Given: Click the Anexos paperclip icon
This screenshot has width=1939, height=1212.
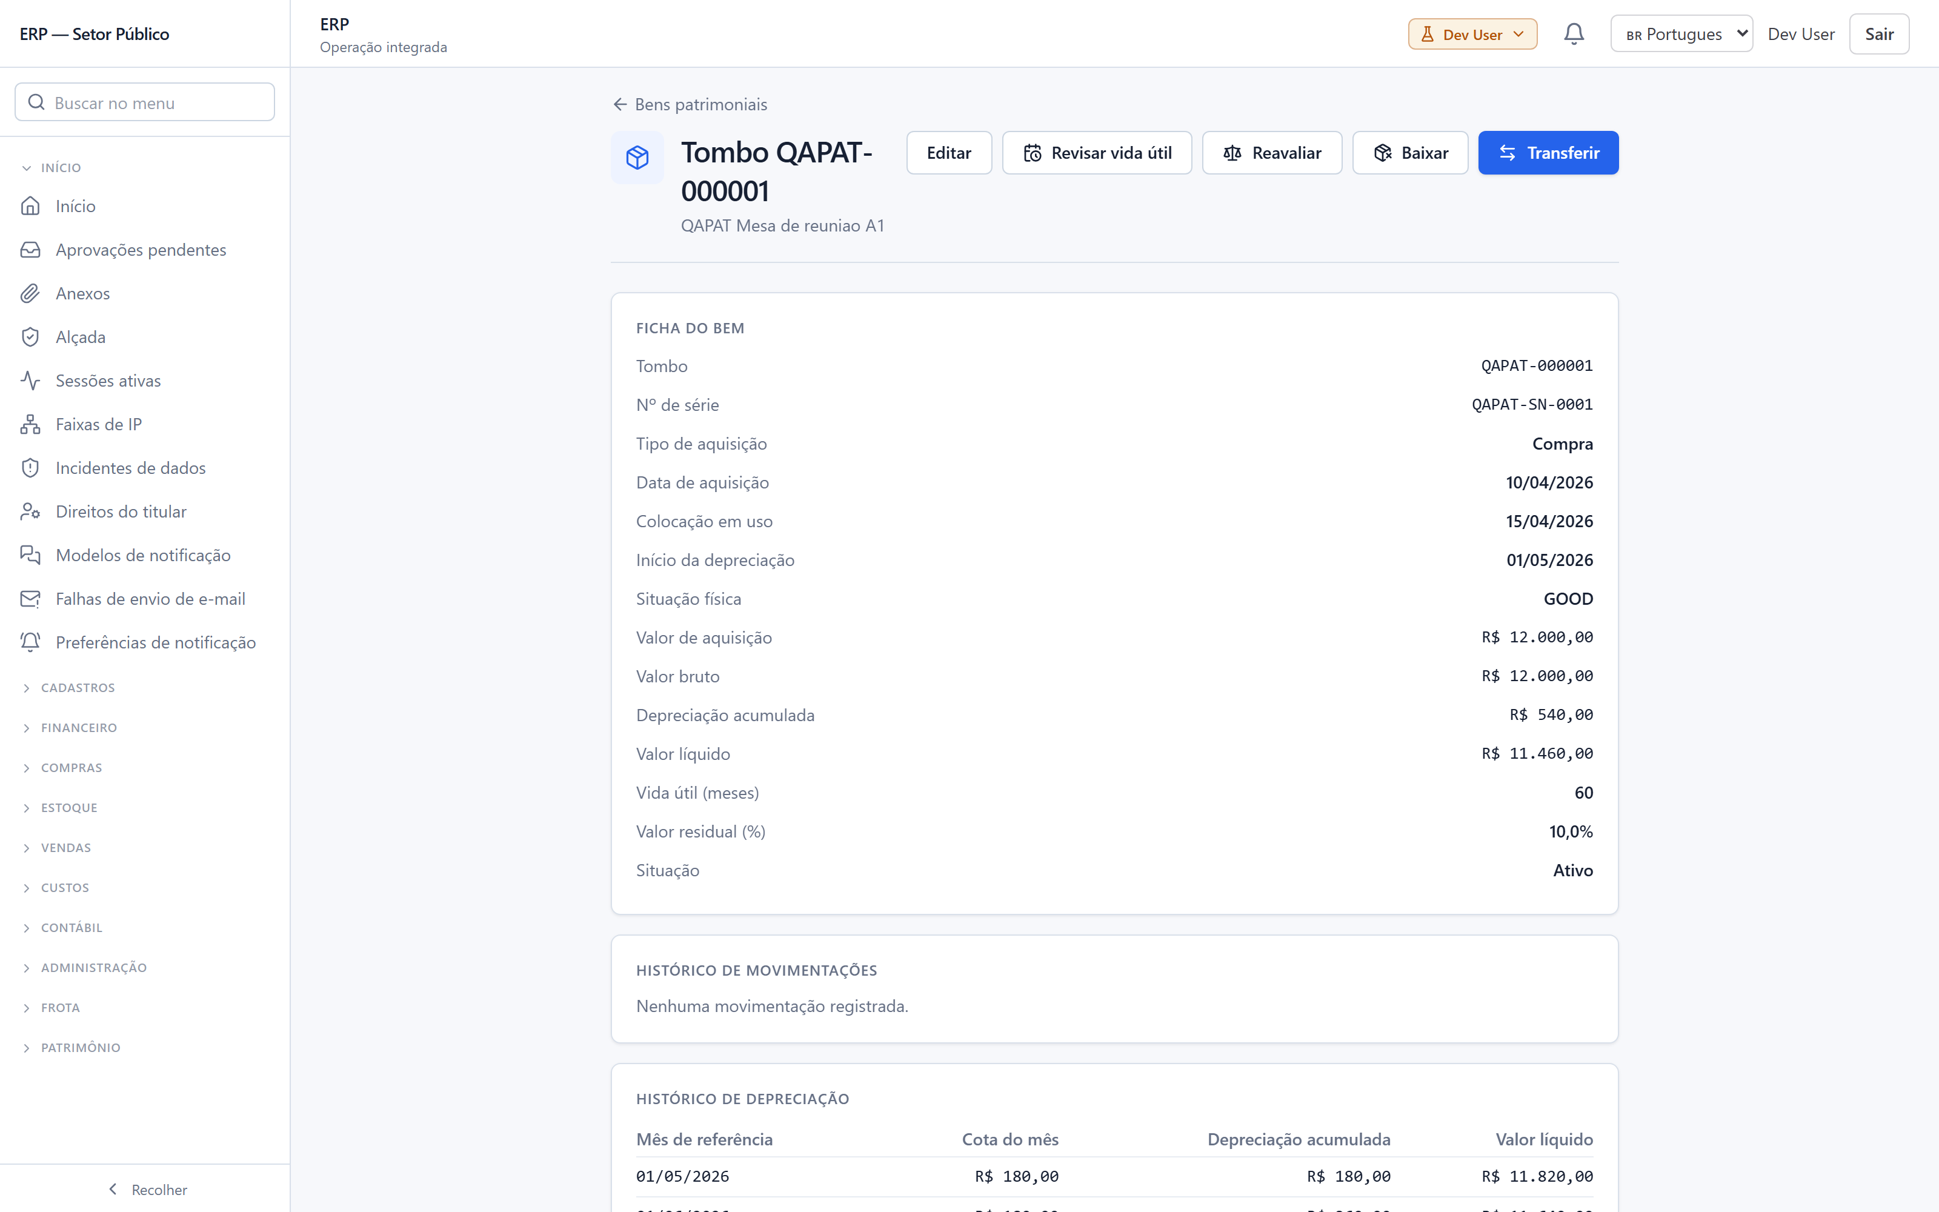Looking at the screenshot, I should coord(30,293).
